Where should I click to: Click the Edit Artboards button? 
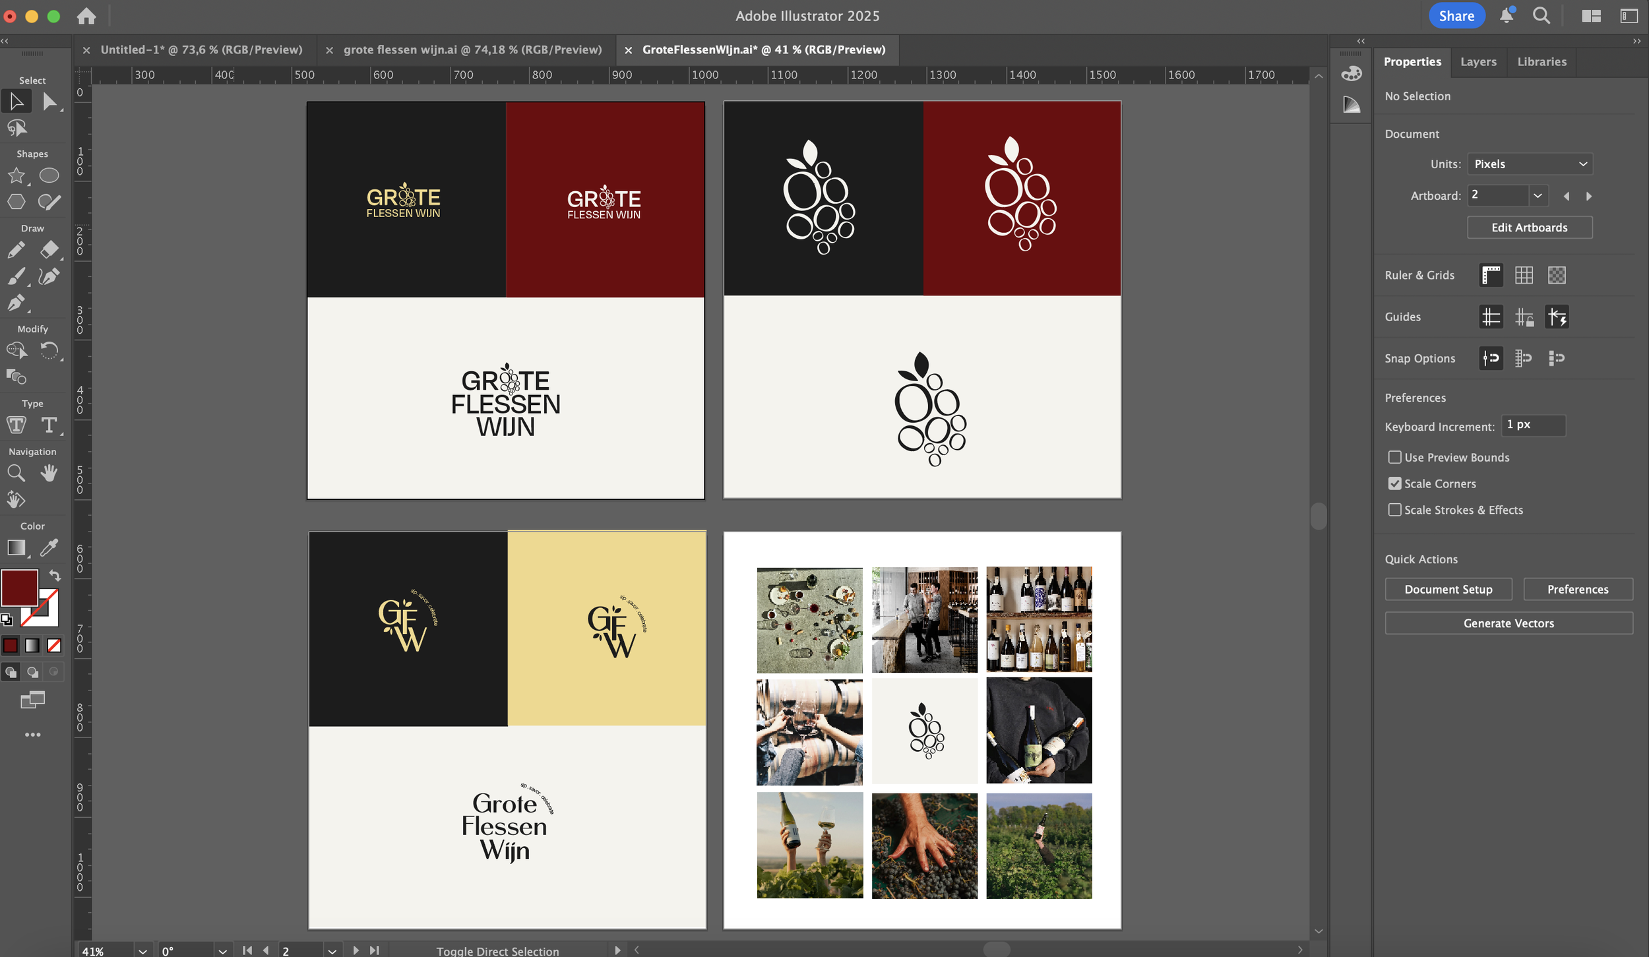(1530, 228)
